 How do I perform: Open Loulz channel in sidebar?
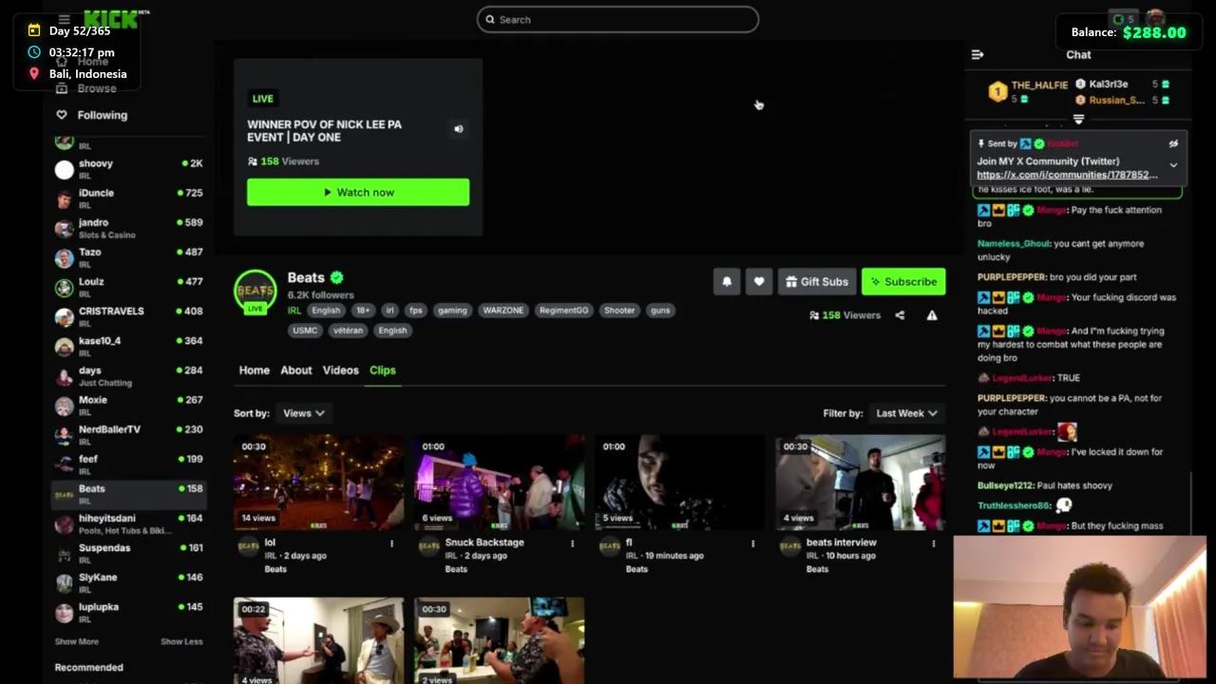(x=128, y=287)
